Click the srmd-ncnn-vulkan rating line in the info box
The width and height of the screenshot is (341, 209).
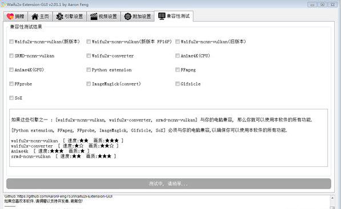63,156
